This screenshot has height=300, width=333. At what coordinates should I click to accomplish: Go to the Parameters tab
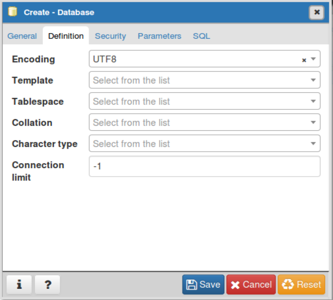pos(159,36)
